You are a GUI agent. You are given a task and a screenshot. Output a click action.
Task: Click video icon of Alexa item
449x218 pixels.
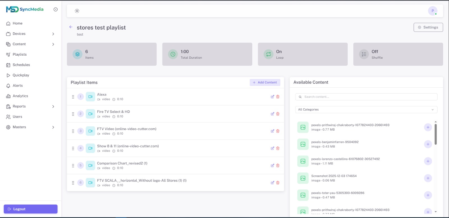tap(90, 97)
